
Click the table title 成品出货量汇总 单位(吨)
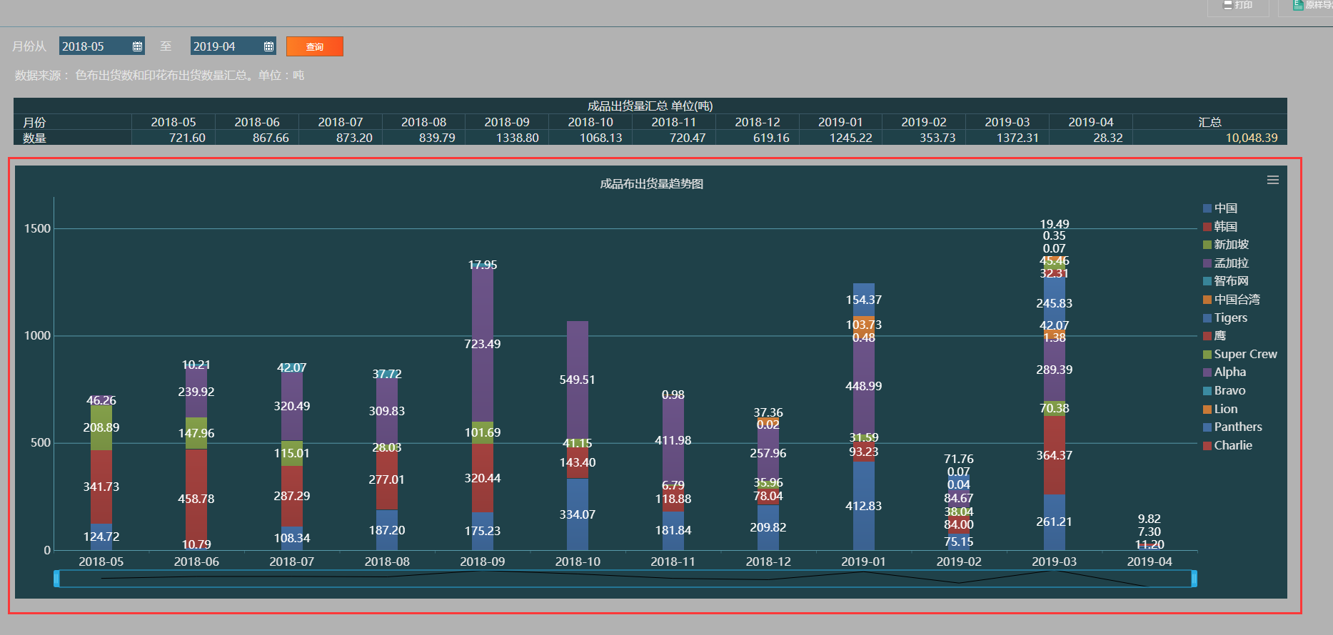650,106
